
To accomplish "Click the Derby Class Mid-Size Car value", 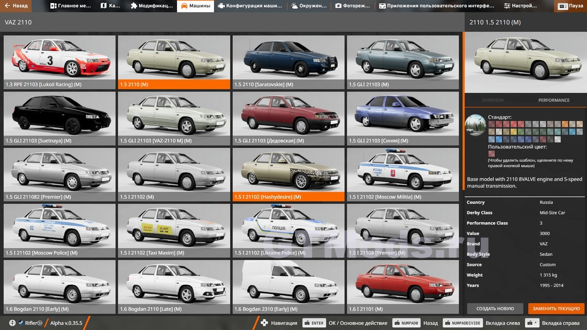I will tap(552, 213).
